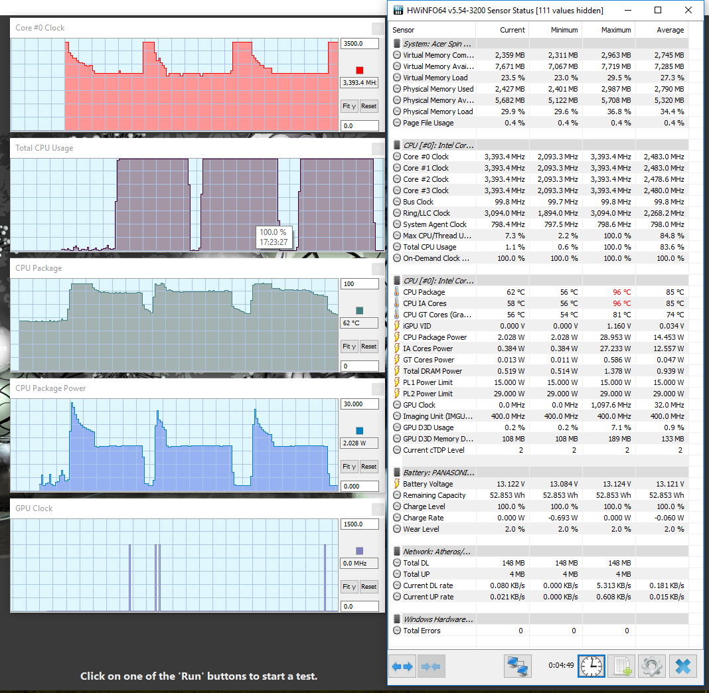The width and height of the screenshot is (709, 693).
Task: Close the GPU Clock graph window
Action: 378,510
